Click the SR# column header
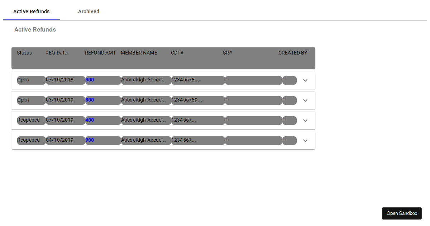This screenshot has width=430, height=226. pos(228,53)
